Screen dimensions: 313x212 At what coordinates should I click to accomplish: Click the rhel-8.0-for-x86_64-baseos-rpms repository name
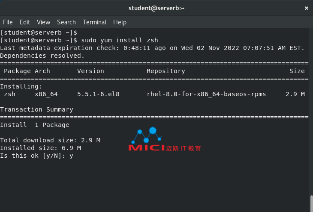tap(206, 94)
